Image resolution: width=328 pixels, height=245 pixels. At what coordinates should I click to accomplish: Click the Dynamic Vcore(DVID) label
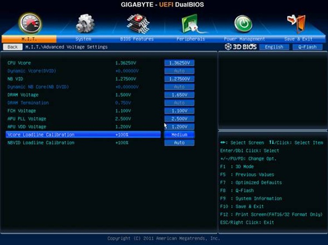tap(32, 71)
